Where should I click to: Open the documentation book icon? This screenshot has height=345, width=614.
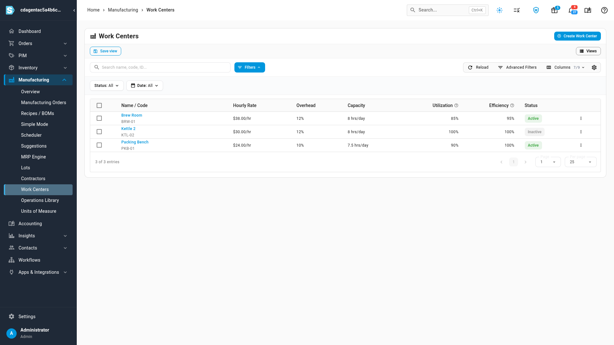tap(588, 10)
